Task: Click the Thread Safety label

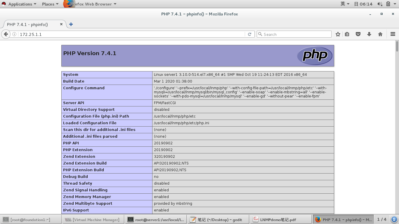Action: (x=78, y=183)
